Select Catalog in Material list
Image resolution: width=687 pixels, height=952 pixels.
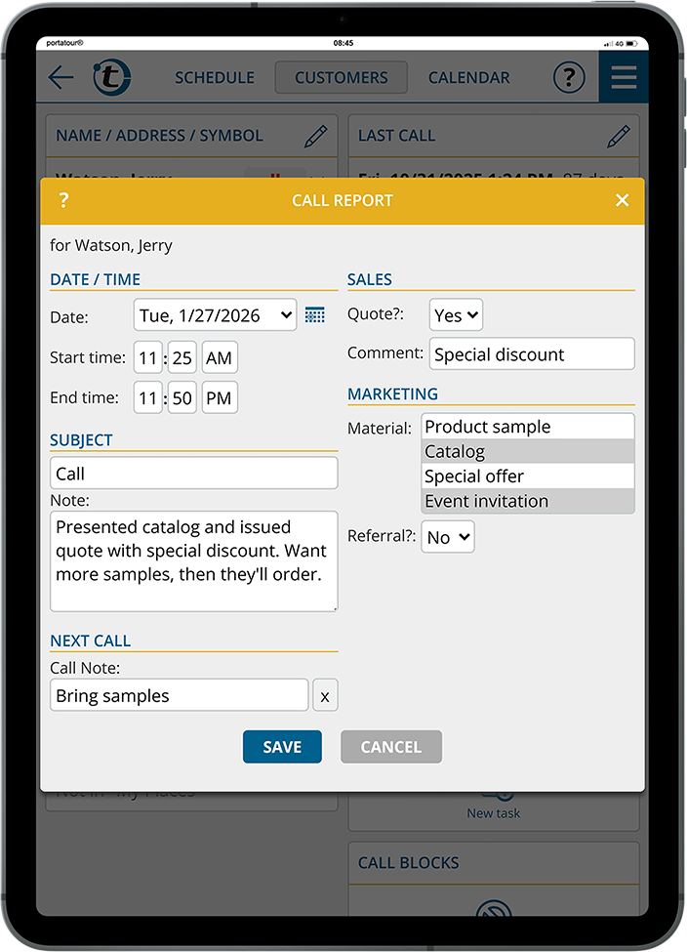point(528,452)
